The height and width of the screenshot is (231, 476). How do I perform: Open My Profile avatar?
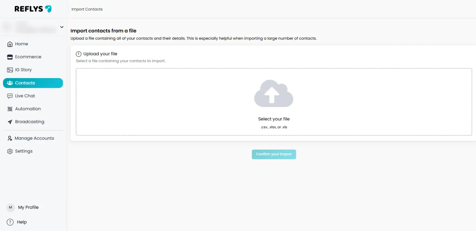[10, 207]
